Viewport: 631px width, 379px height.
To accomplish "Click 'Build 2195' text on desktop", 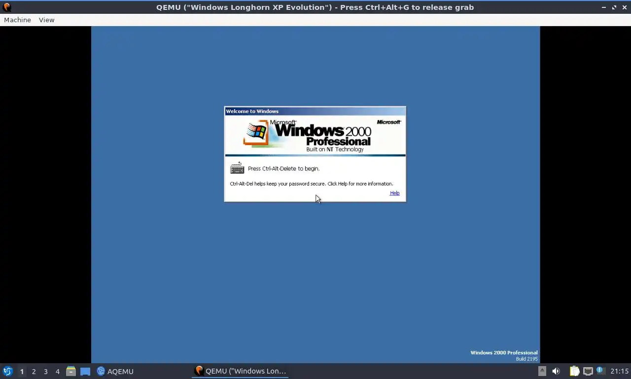I will (x=526, y=359).
